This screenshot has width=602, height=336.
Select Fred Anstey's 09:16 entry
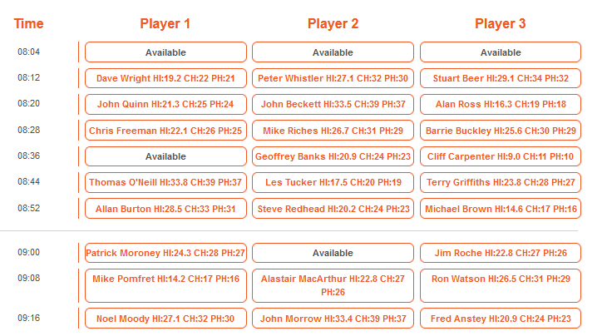501,319
